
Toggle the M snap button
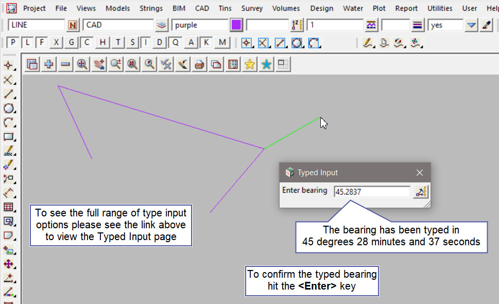coord(222,43)
